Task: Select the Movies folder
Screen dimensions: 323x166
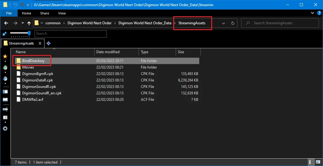Action: pyautogui.click(x=28, y=67)
